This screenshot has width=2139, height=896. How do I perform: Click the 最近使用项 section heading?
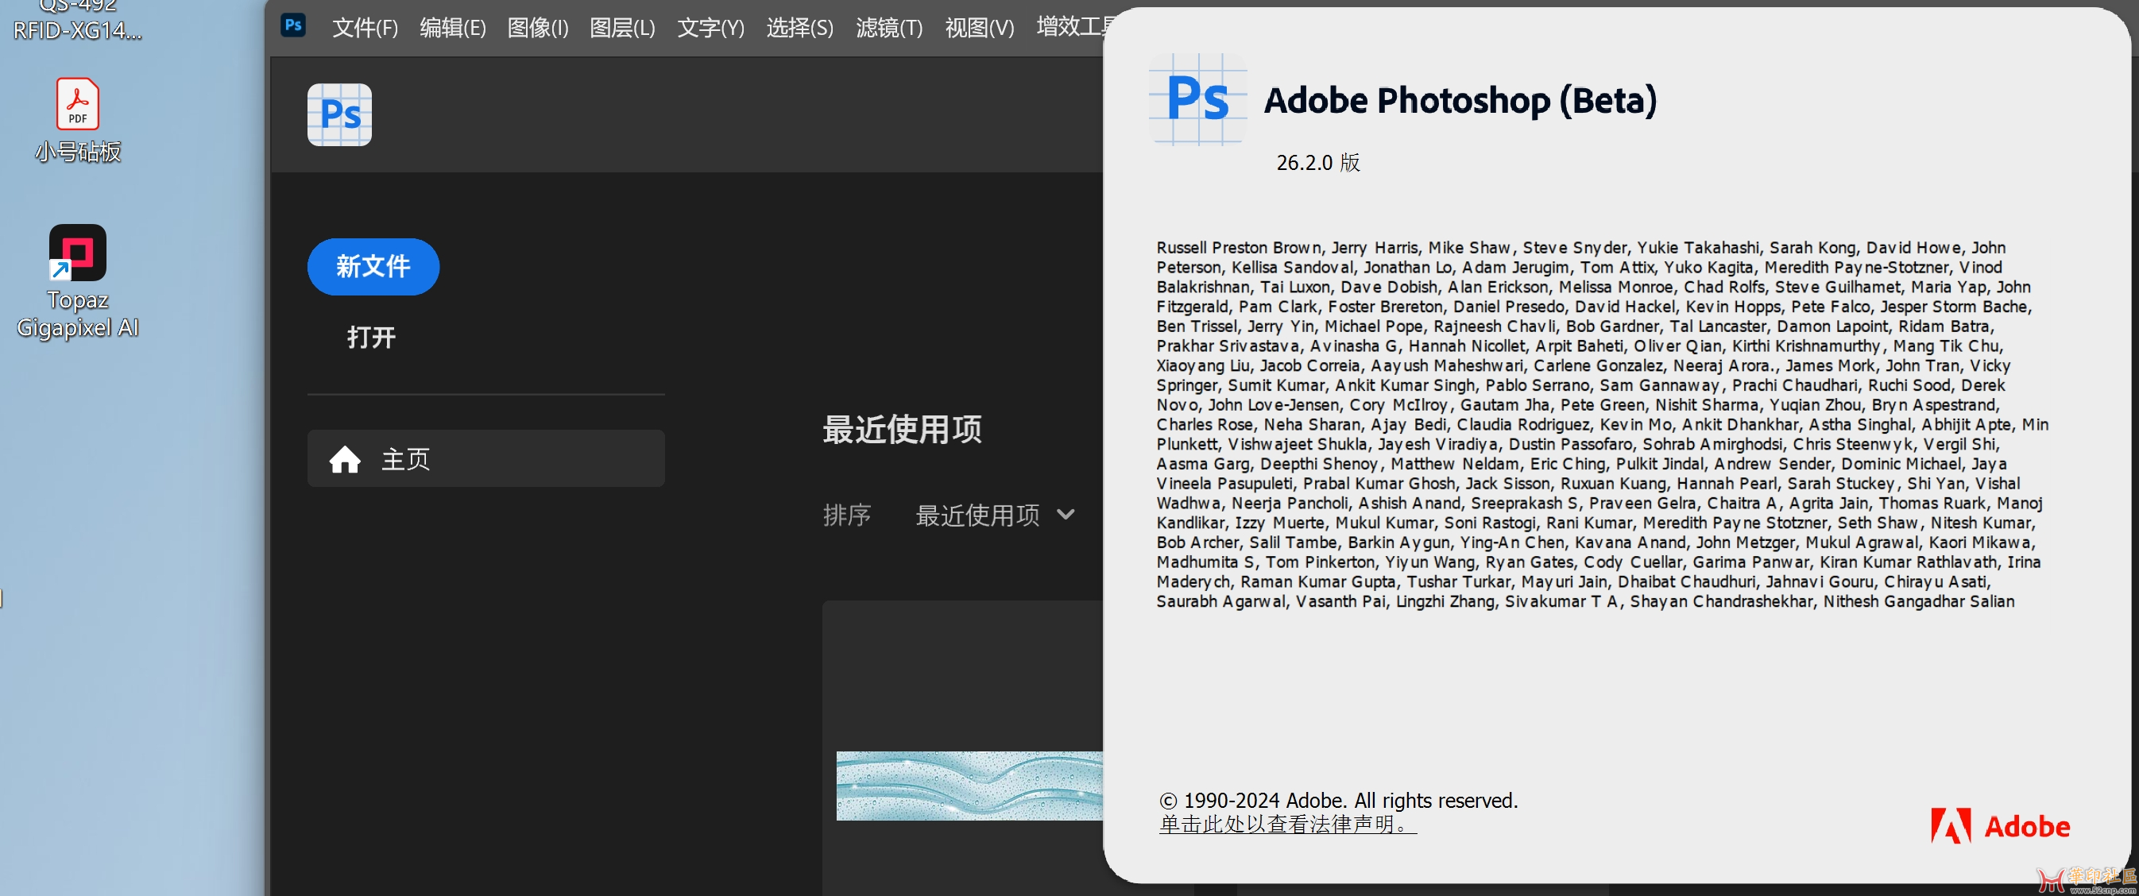click(902, 429)
